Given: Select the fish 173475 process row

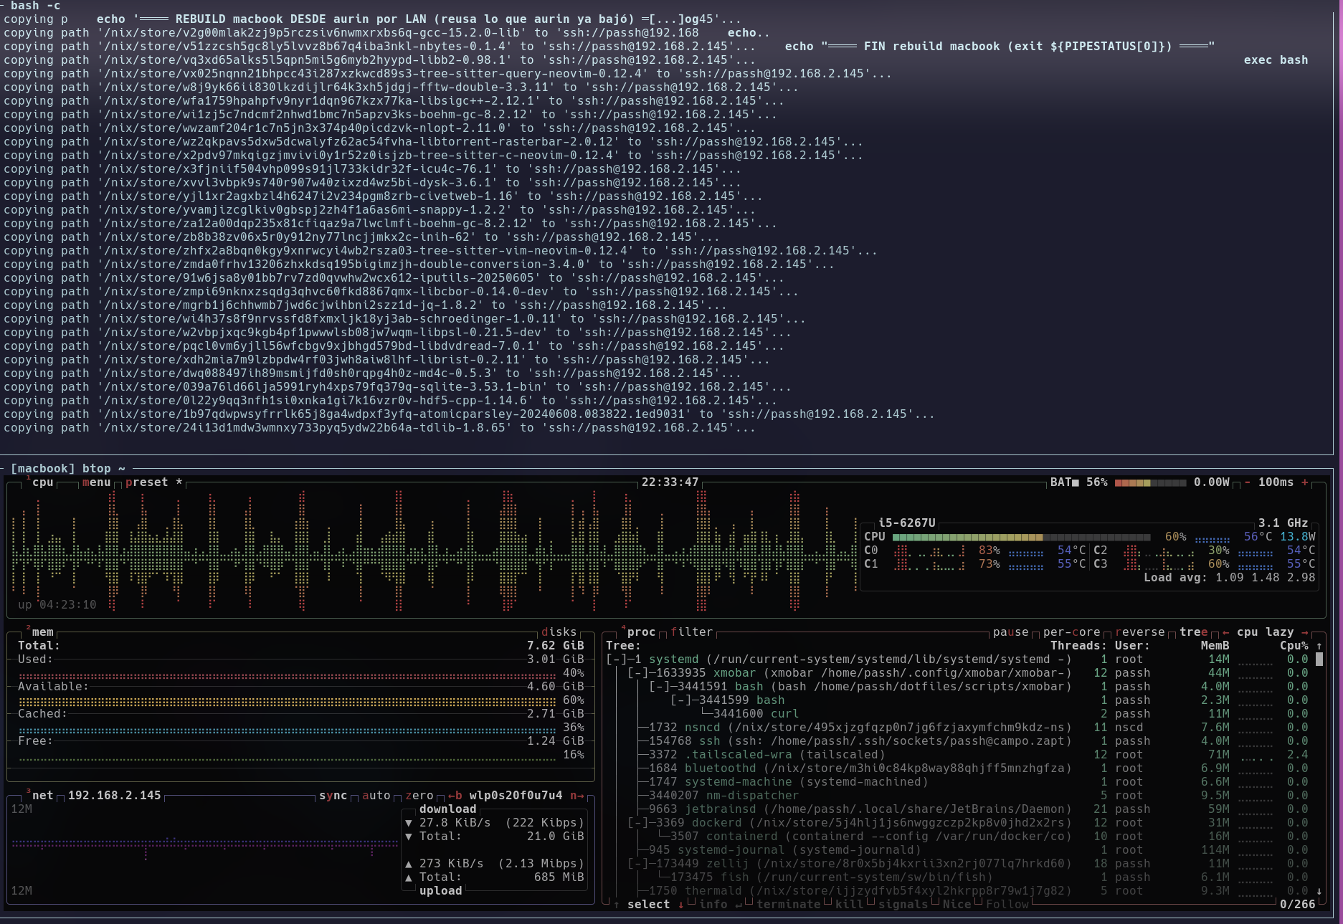Looking at the screenshot, I should click(957, 877).
